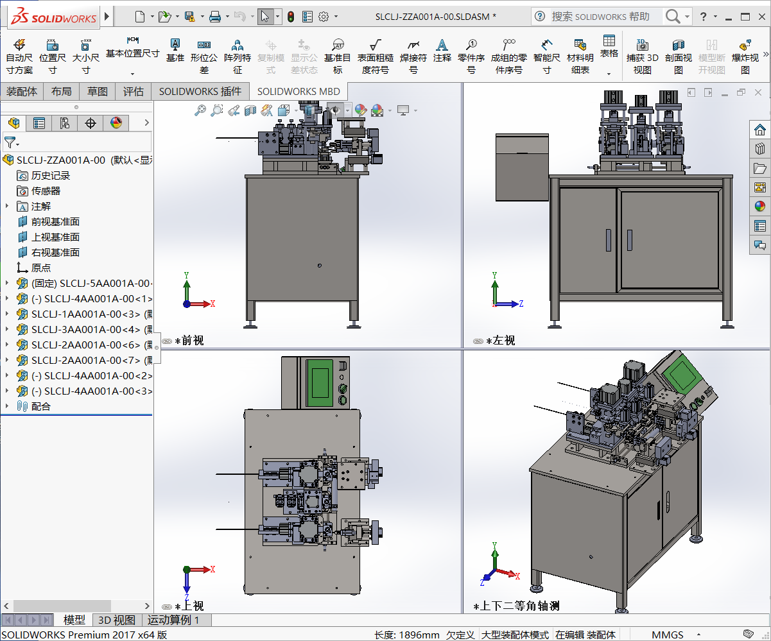771x641 pixels.
Task: Open the Help question mark dropdown arrow
Action: tap(716, 17)
